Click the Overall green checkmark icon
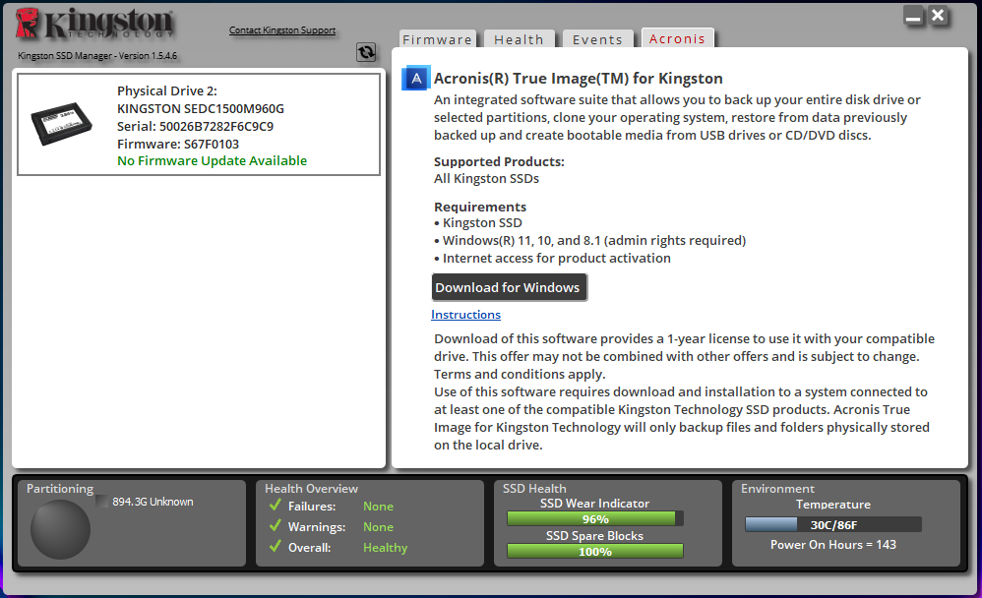Viewport: 982px width, 598px height. click(x=275, y=547)
